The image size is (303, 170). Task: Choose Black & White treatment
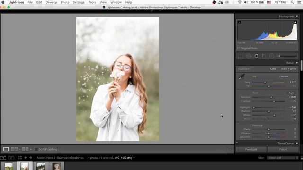[289, 69]
